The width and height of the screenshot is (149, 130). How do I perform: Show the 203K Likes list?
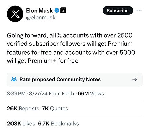[21, 124]
